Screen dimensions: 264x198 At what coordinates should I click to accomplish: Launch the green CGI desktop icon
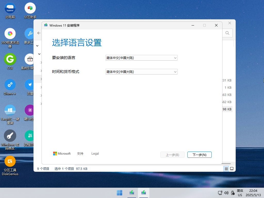click(10, 61)
